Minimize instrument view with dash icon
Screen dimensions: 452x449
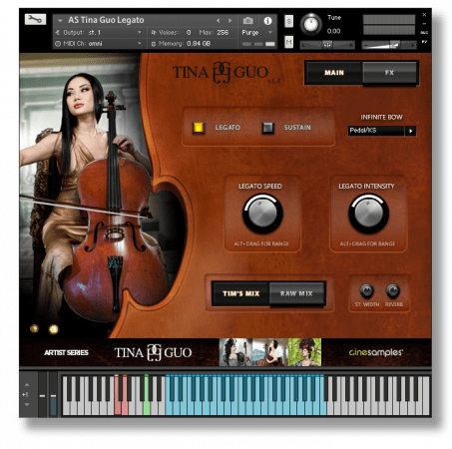[x=424, y=24]
